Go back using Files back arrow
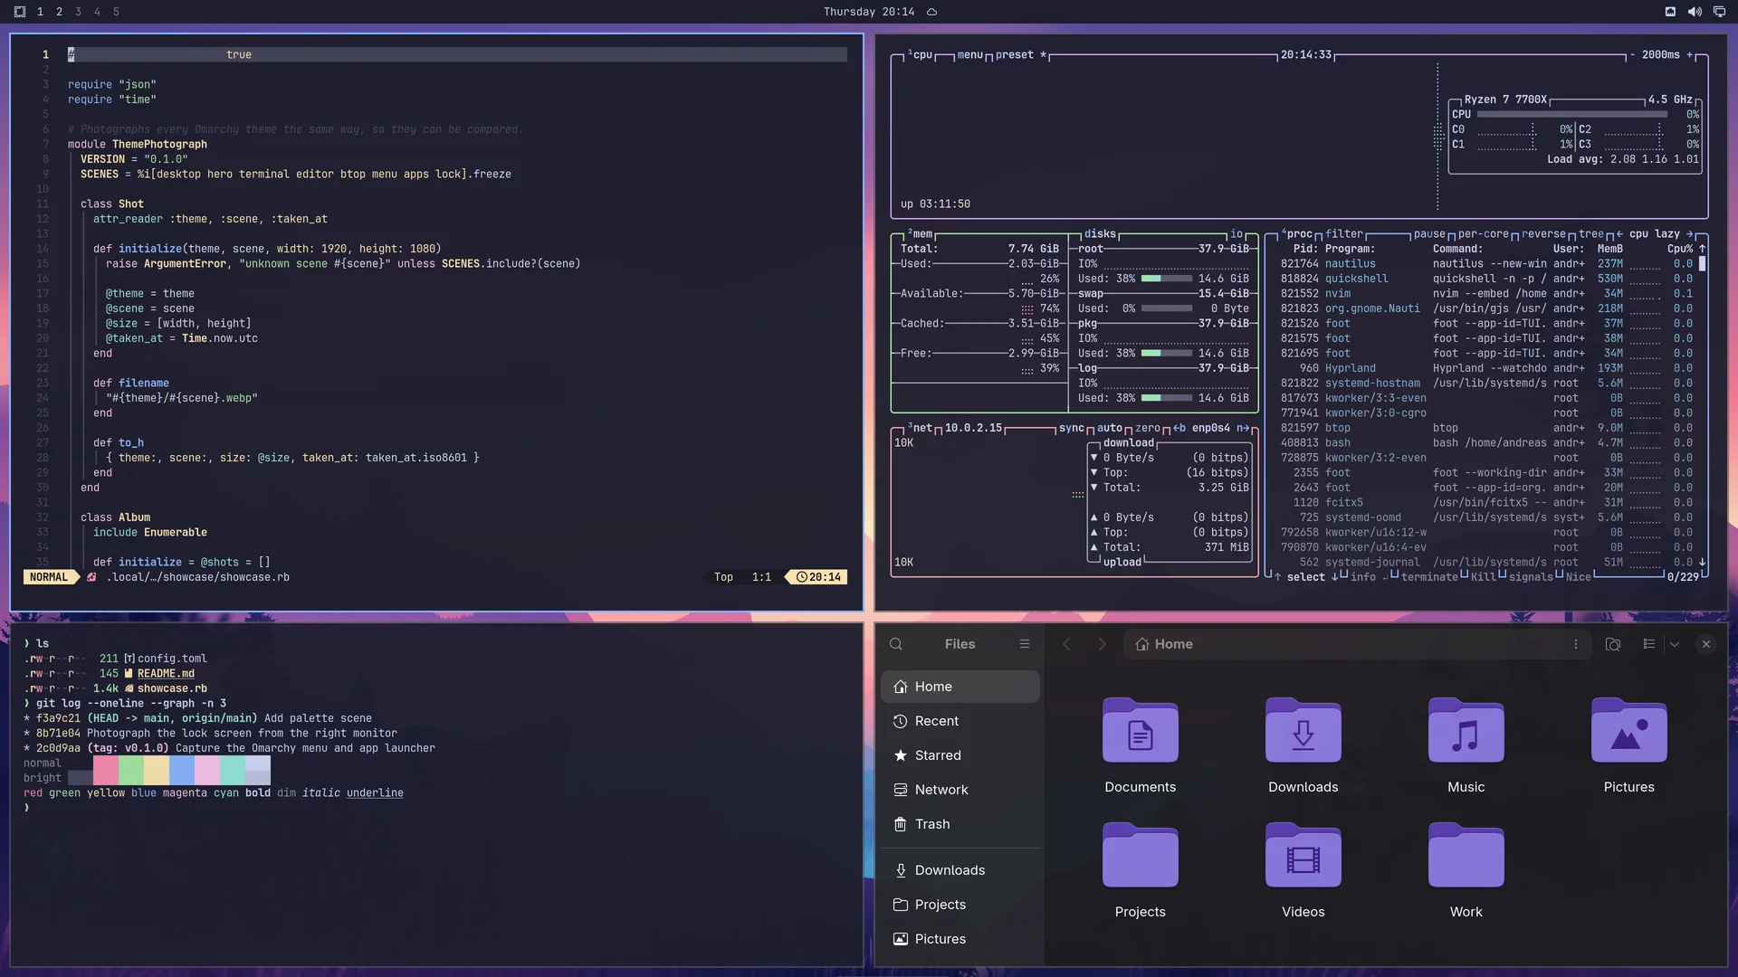1738x977 pixels. click(x=1066, y=644)
